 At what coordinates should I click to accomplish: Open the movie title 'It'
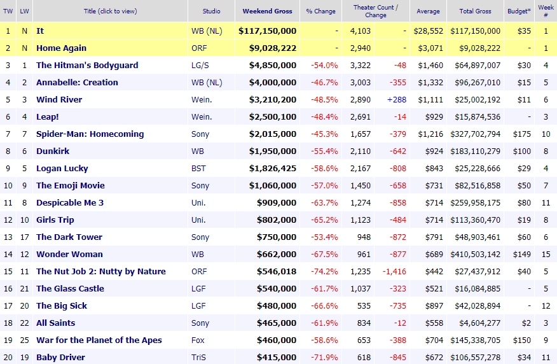40,31
